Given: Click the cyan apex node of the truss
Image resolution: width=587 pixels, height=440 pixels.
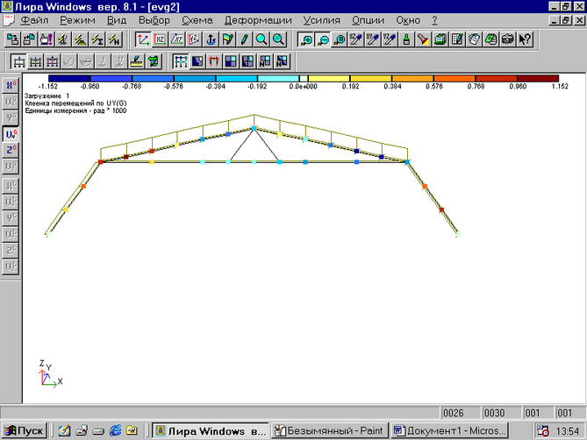Looking at the screenshot, I should (254, 128).
